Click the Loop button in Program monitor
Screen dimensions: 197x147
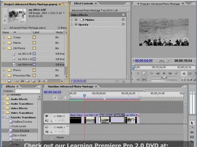tap(184, 73)
